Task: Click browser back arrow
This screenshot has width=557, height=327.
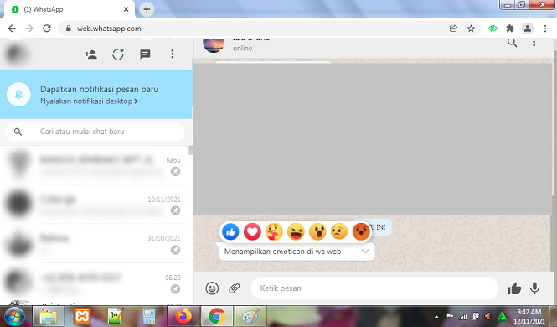Action: click(12, 29)
